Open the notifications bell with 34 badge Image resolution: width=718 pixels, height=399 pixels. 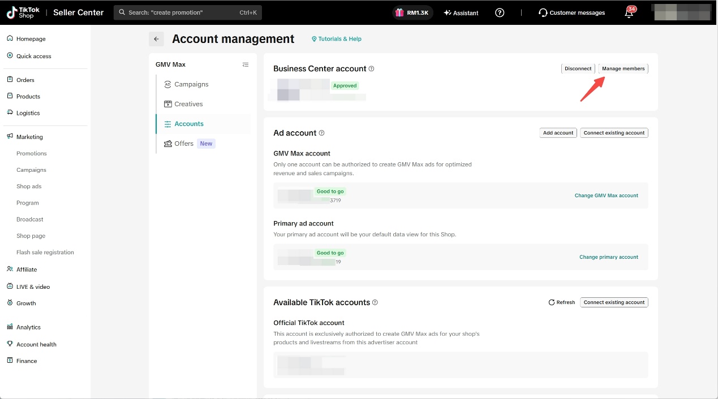630,12
